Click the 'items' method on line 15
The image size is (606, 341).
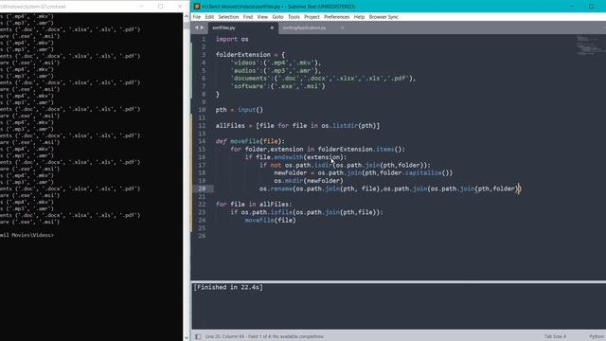coord(384,150)
